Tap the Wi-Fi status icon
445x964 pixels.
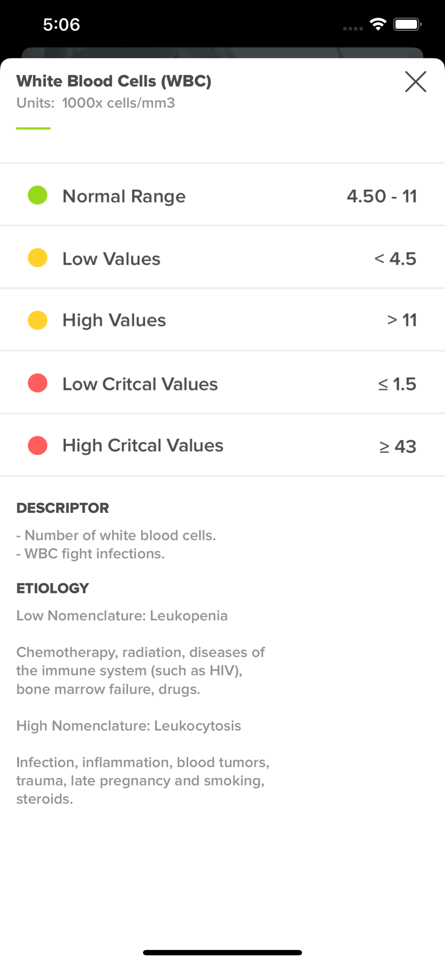tap(378, 24)
